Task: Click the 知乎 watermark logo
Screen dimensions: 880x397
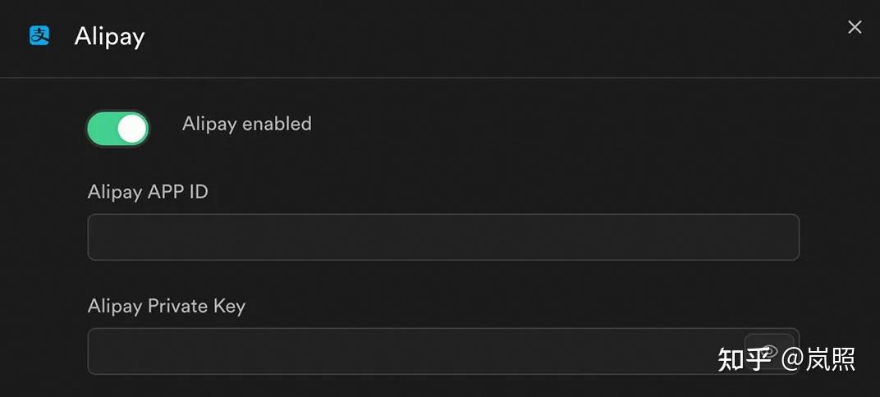Action: [745, 358]
